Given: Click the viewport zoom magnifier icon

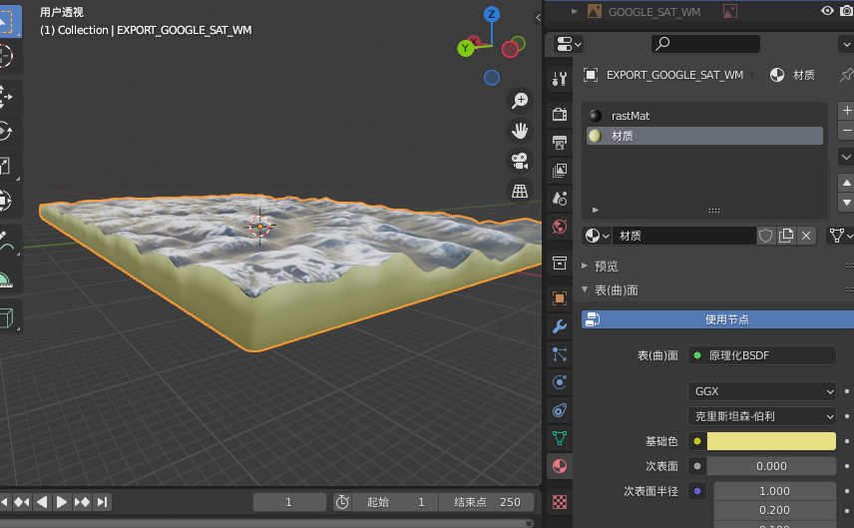Looking at the screenshot, I should pyautogui.click(x=520, y=100).
